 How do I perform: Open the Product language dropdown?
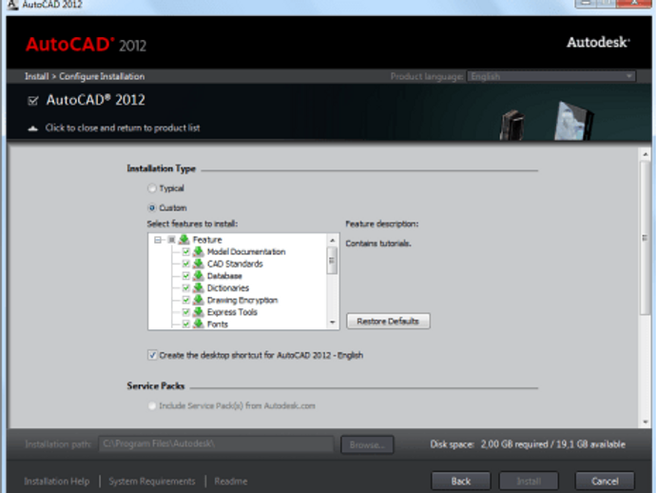551,76
